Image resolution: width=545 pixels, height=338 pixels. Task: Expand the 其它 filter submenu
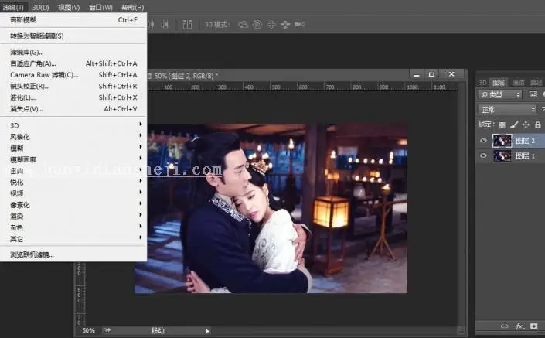point(73,239)
